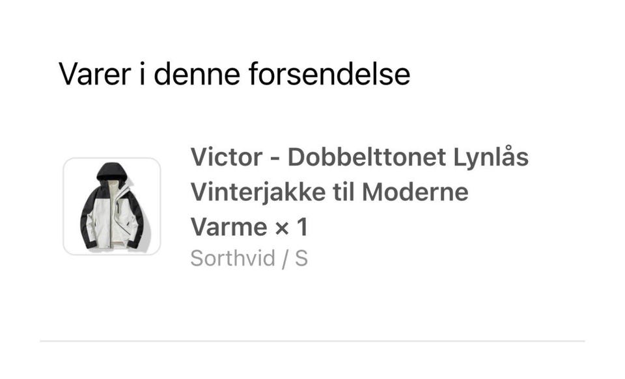Click the size 'S' label

(x=301, y=258)
